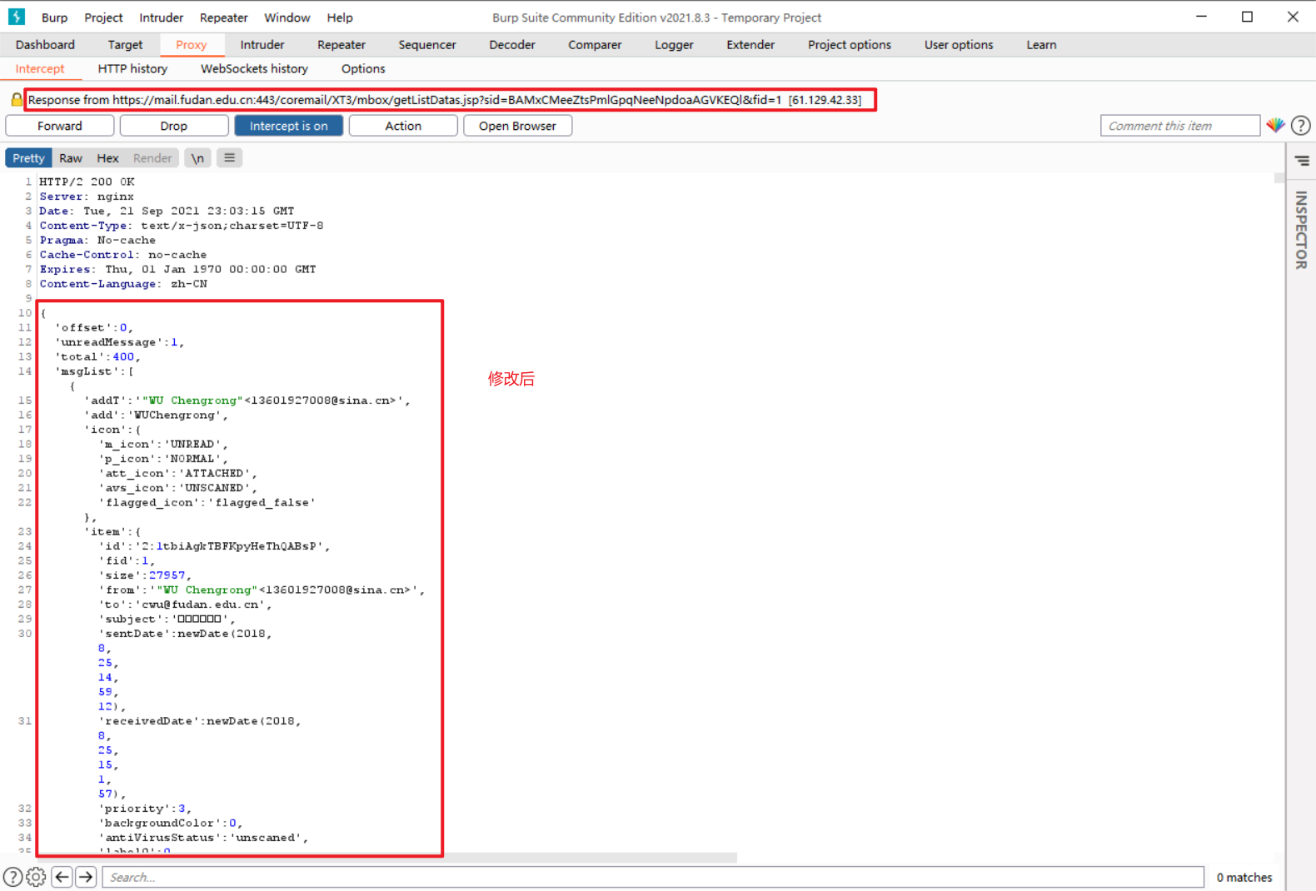Open the Project menu

103,17
